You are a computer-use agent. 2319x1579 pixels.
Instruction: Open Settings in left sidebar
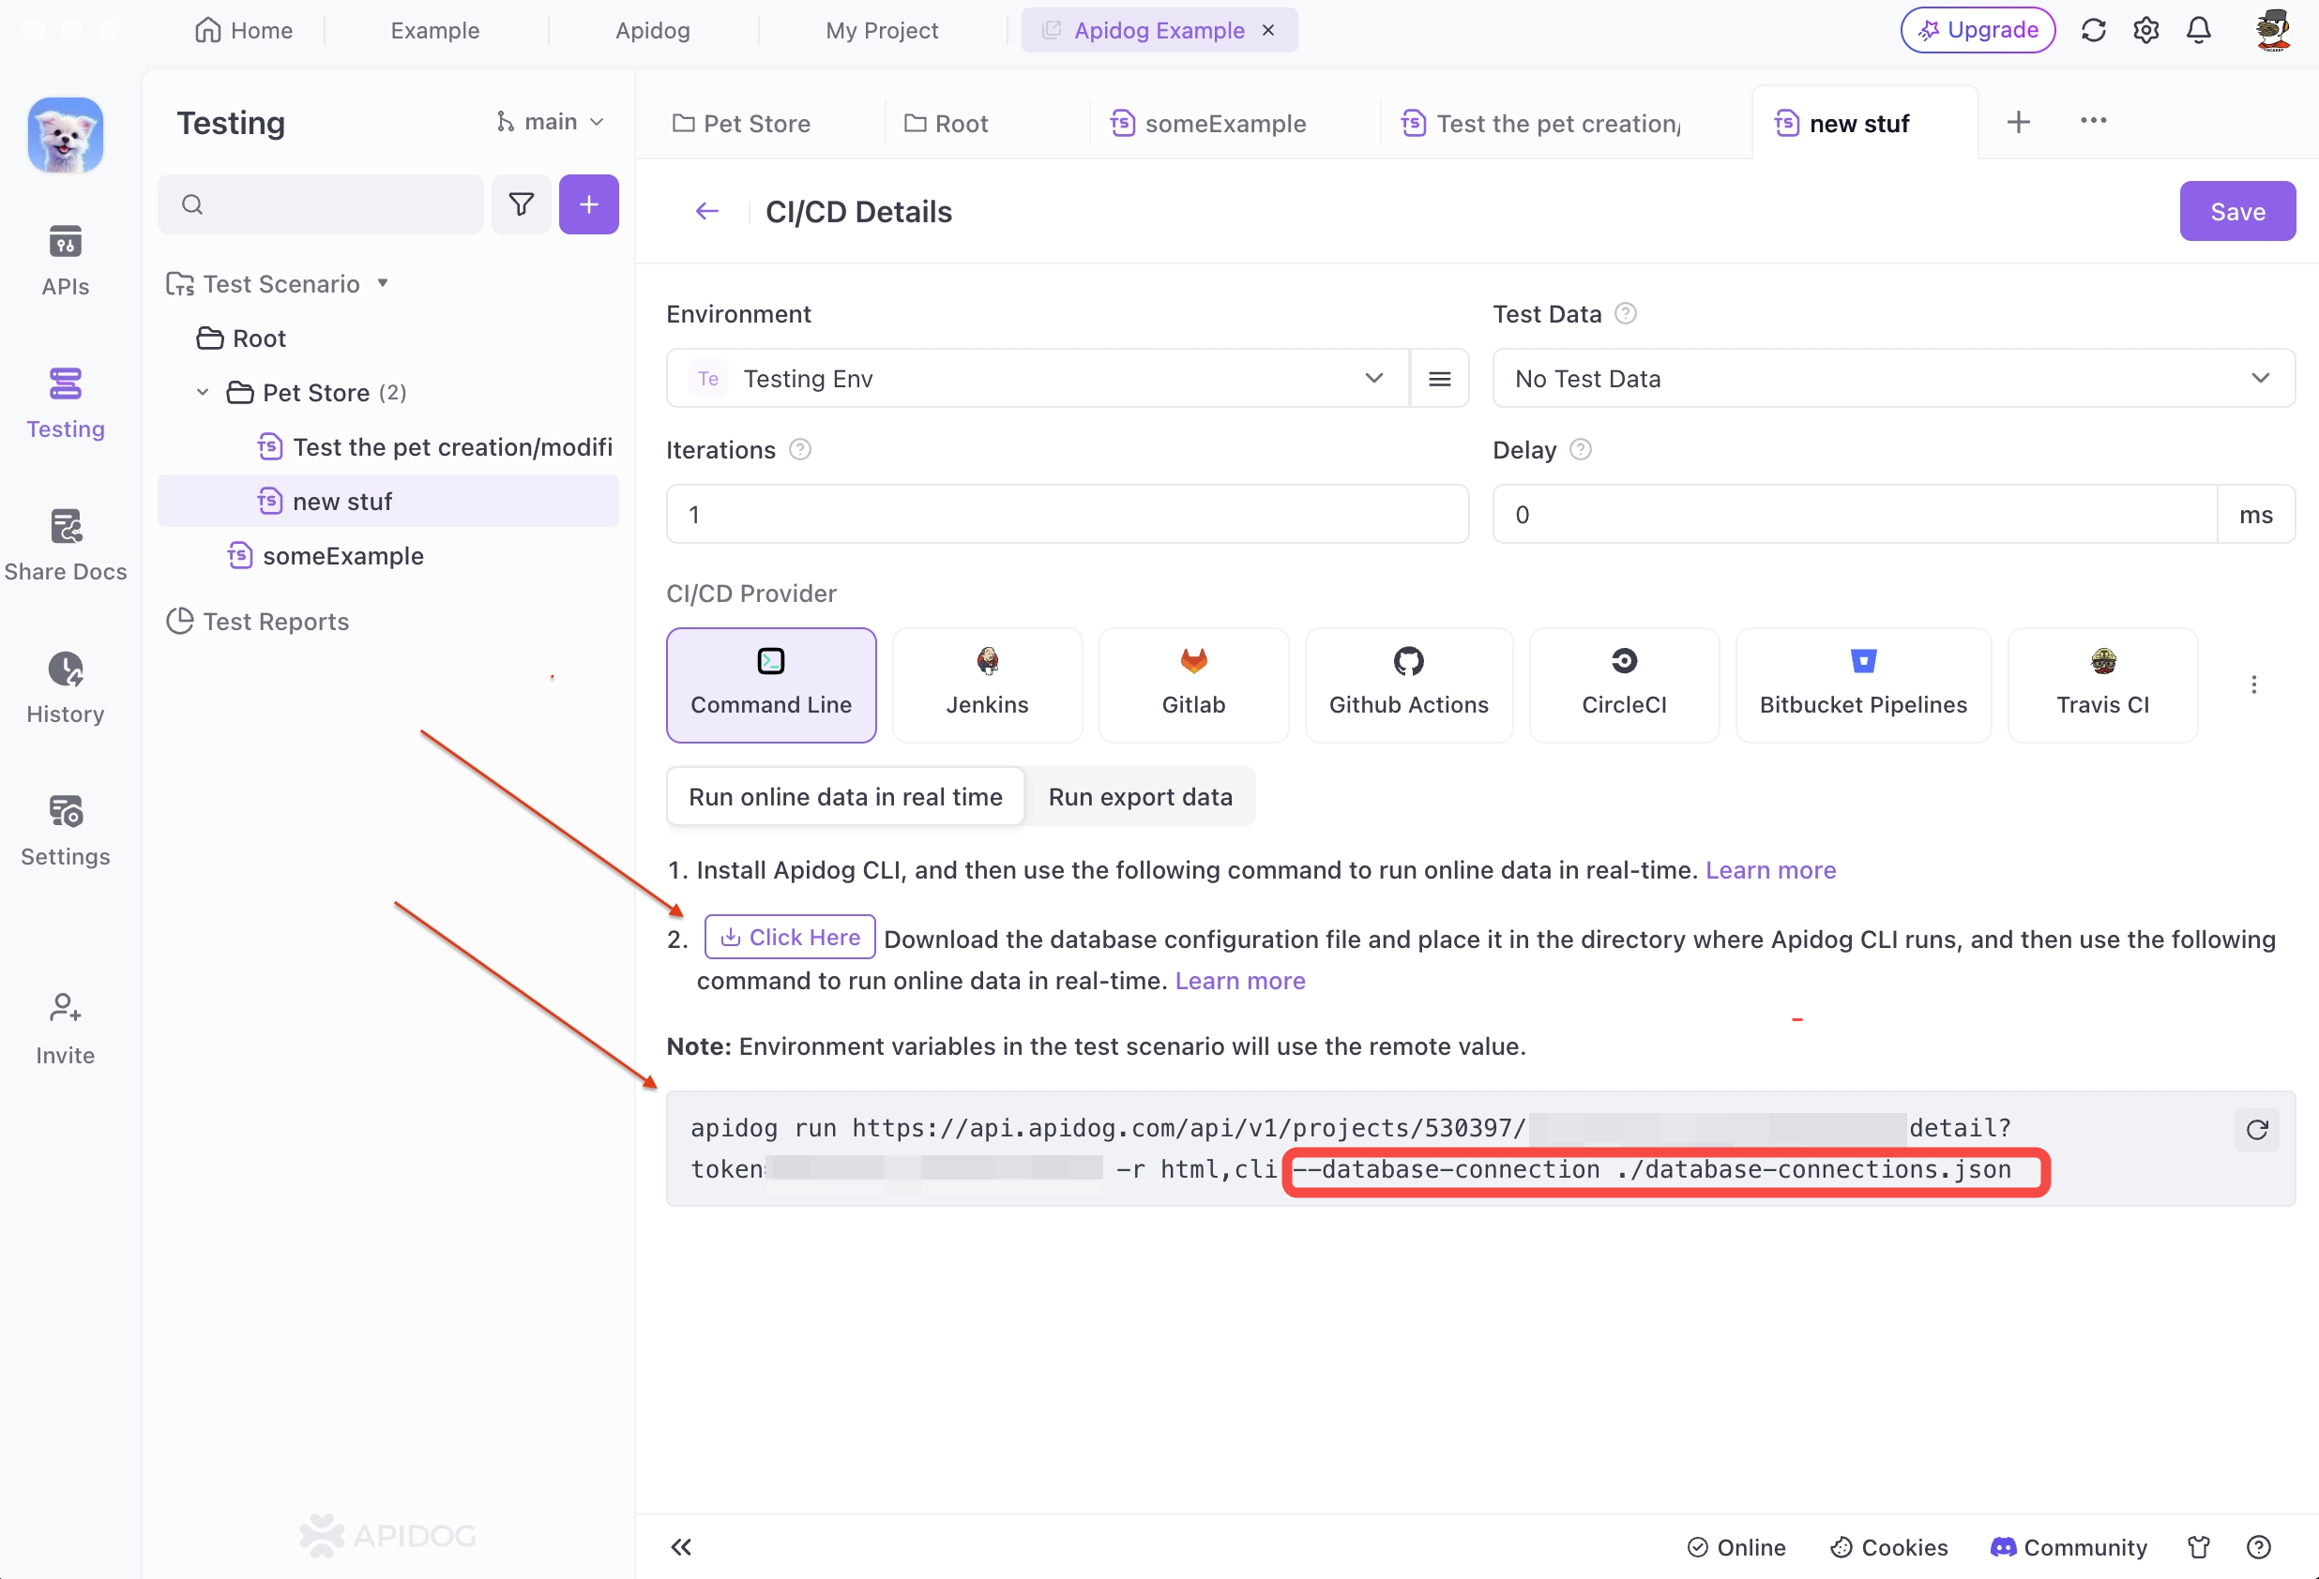65,830
